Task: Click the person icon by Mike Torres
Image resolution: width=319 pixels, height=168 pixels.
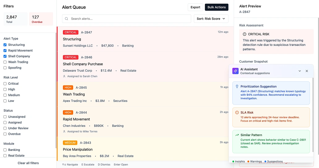Action: (64, 131)
